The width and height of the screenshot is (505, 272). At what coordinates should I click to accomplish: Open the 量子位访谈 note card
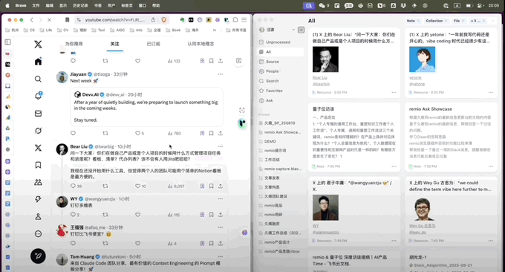(354, 137)
